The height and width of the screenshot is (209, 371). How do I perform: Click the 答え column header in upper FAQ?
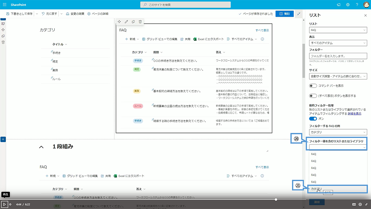(220, 52)
